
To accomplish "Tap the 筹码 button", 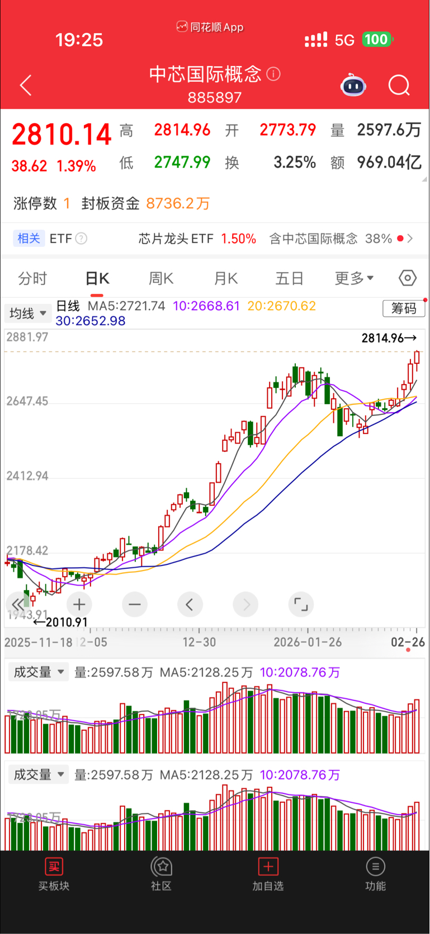I will pos(404,308).
